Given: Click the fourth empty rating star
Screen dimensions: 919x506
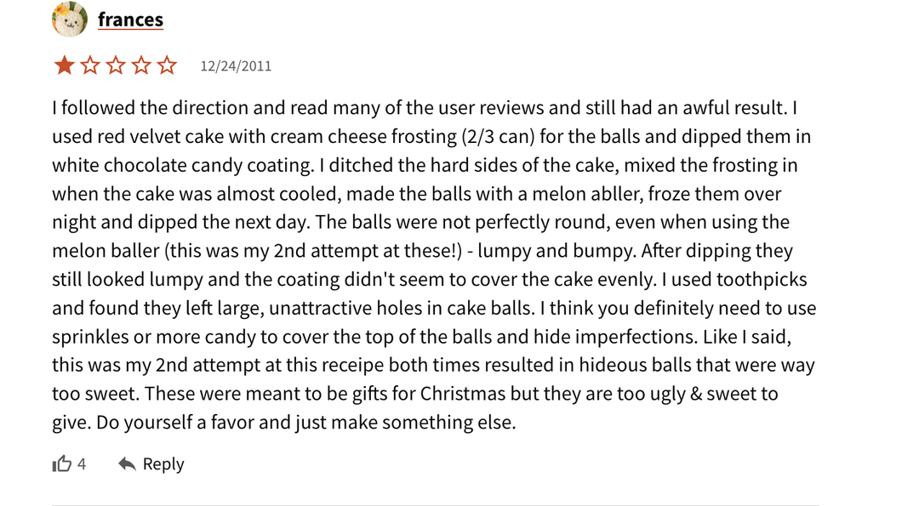Looking at the screenshot, I should click(141, 65).
